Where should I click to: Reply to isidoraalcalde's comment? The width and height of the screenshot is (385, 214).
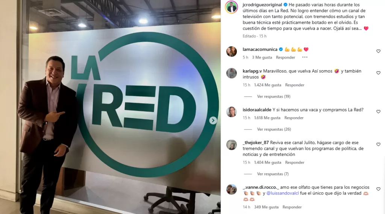point(294,118)
